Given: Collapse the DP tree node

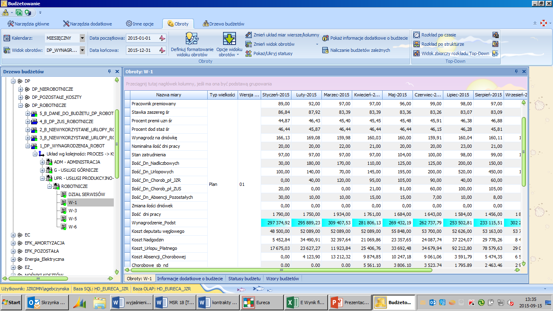Looking at the screenshot, I should pyautogui.click(x=13, y=81).
